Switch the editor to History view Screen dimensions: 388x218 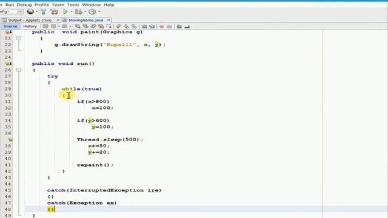(x=30, y=26)
